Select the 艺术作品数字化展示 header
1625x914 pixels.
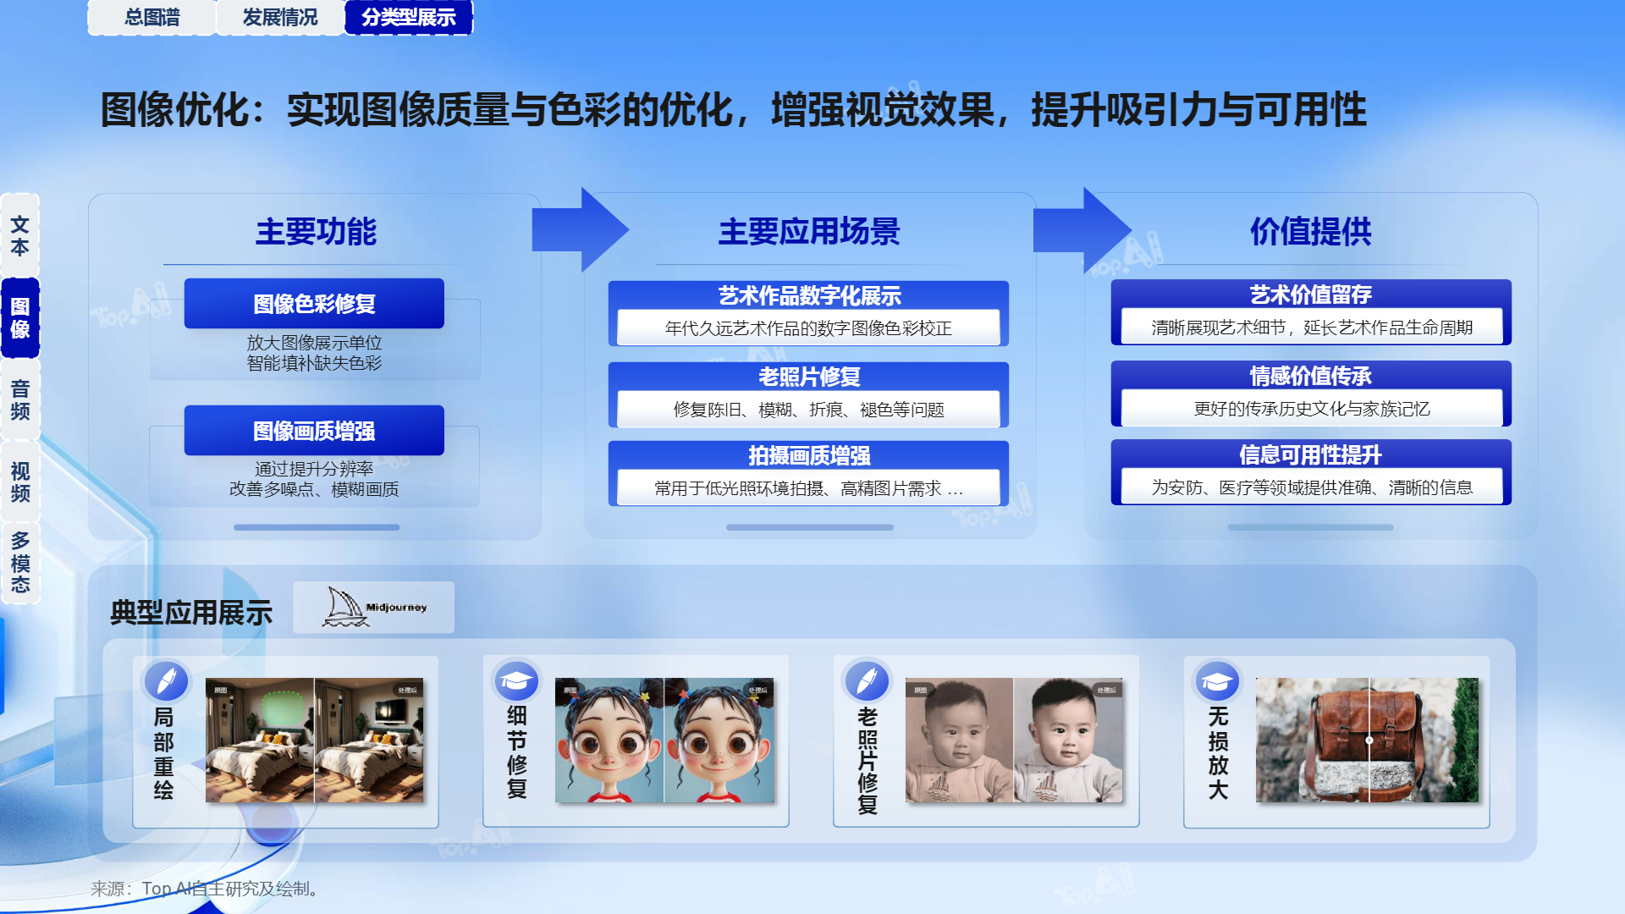809,295
